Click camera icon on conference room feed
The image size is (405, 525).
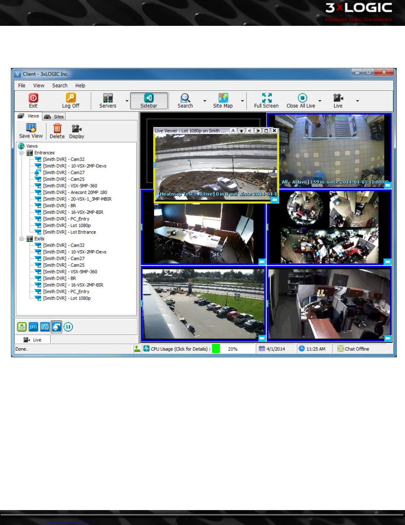click(x=262, y=262)
